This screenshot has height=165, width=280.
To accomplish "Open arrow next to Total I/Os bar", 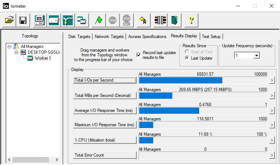I will pyautogui.click(x=272, y=80).
